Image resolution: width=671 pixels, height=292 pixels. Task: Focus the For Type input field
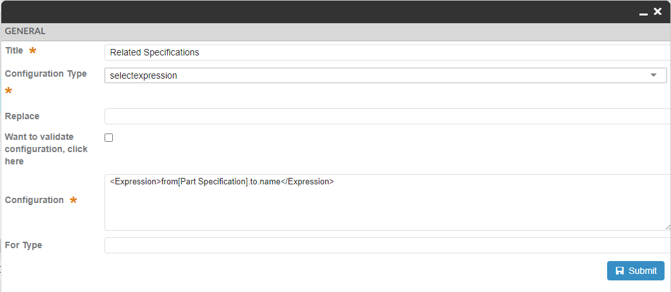[387, 246]
